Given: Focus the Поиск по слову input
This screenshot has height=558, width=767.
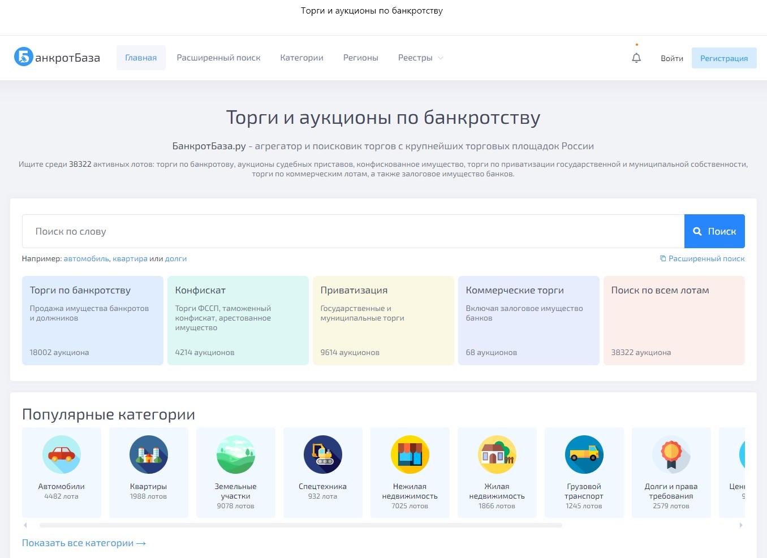Looking at the screenshot, I should pyautogui.click(x=353, y=231).
